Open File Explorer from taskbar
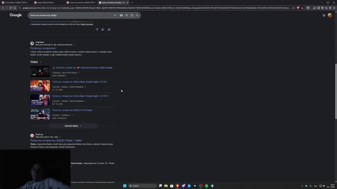Viewport: 337px width, 189px height. (166, 186)
